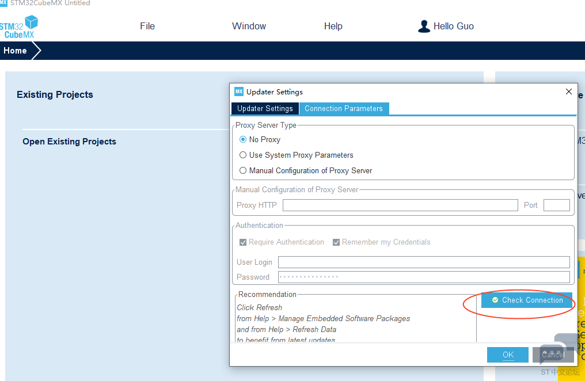Click the user profile icon
585x381 pixels.
click(x=424, y=26)
